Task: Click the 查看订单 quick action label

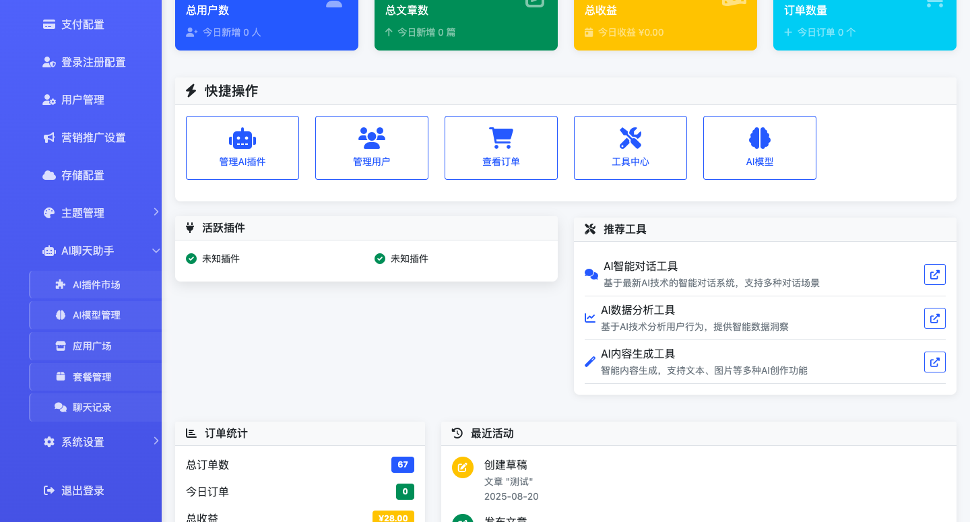Action: (x=501, y=162)
